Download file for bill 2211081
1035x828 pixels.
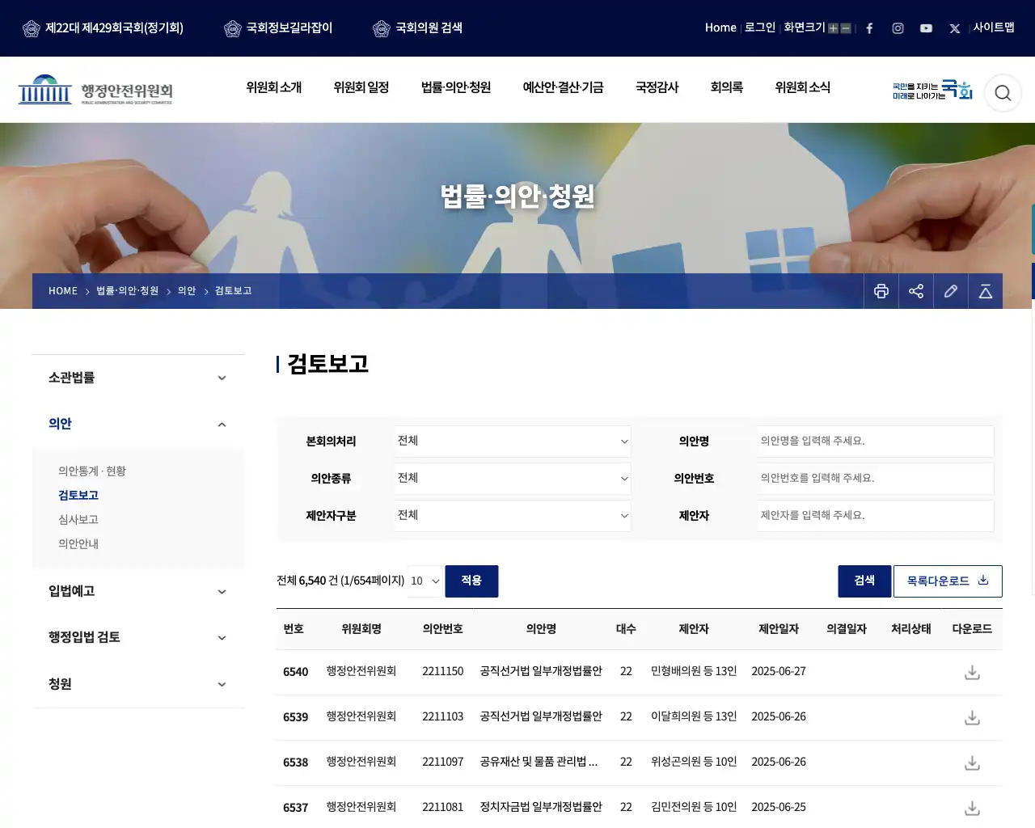973,809
